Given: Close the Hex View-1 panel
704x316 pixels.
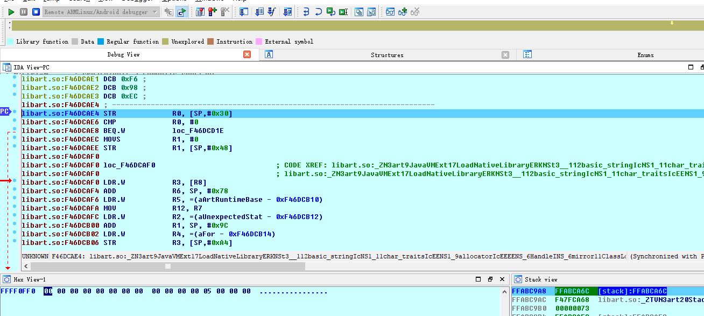Looking at the screenshot, I should [x=503, y=279].
